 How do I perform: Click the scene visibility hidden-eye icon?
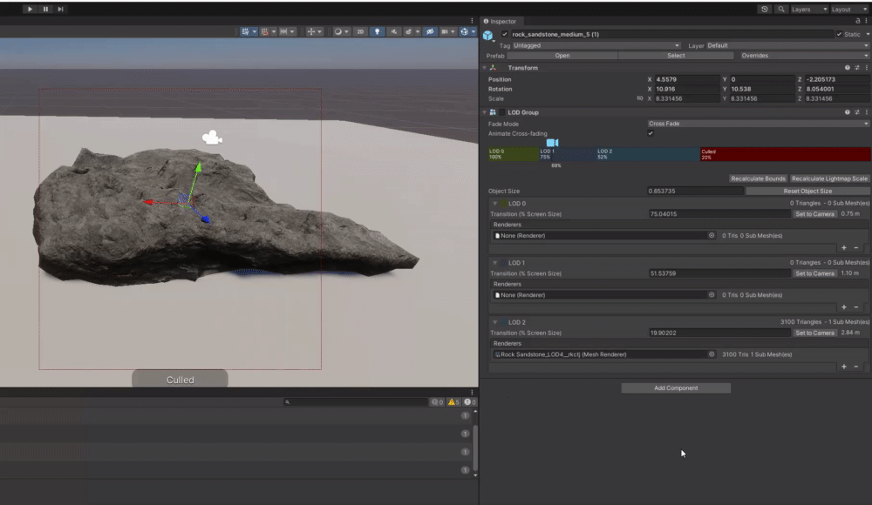tap(429, 31)
